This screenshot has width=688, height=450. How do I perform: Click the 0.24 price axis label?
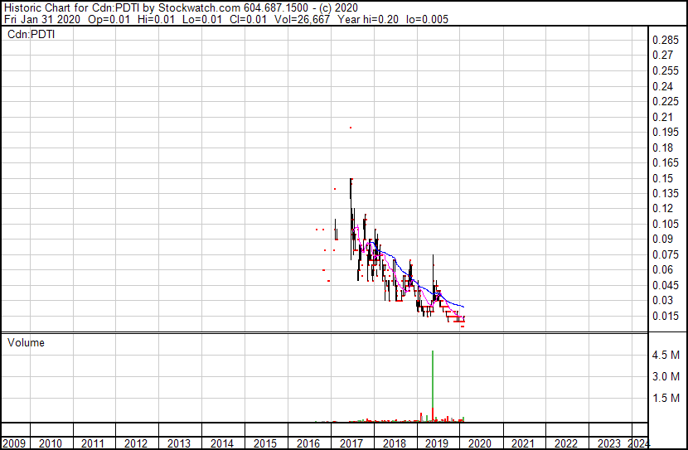(x=662, y=86)
